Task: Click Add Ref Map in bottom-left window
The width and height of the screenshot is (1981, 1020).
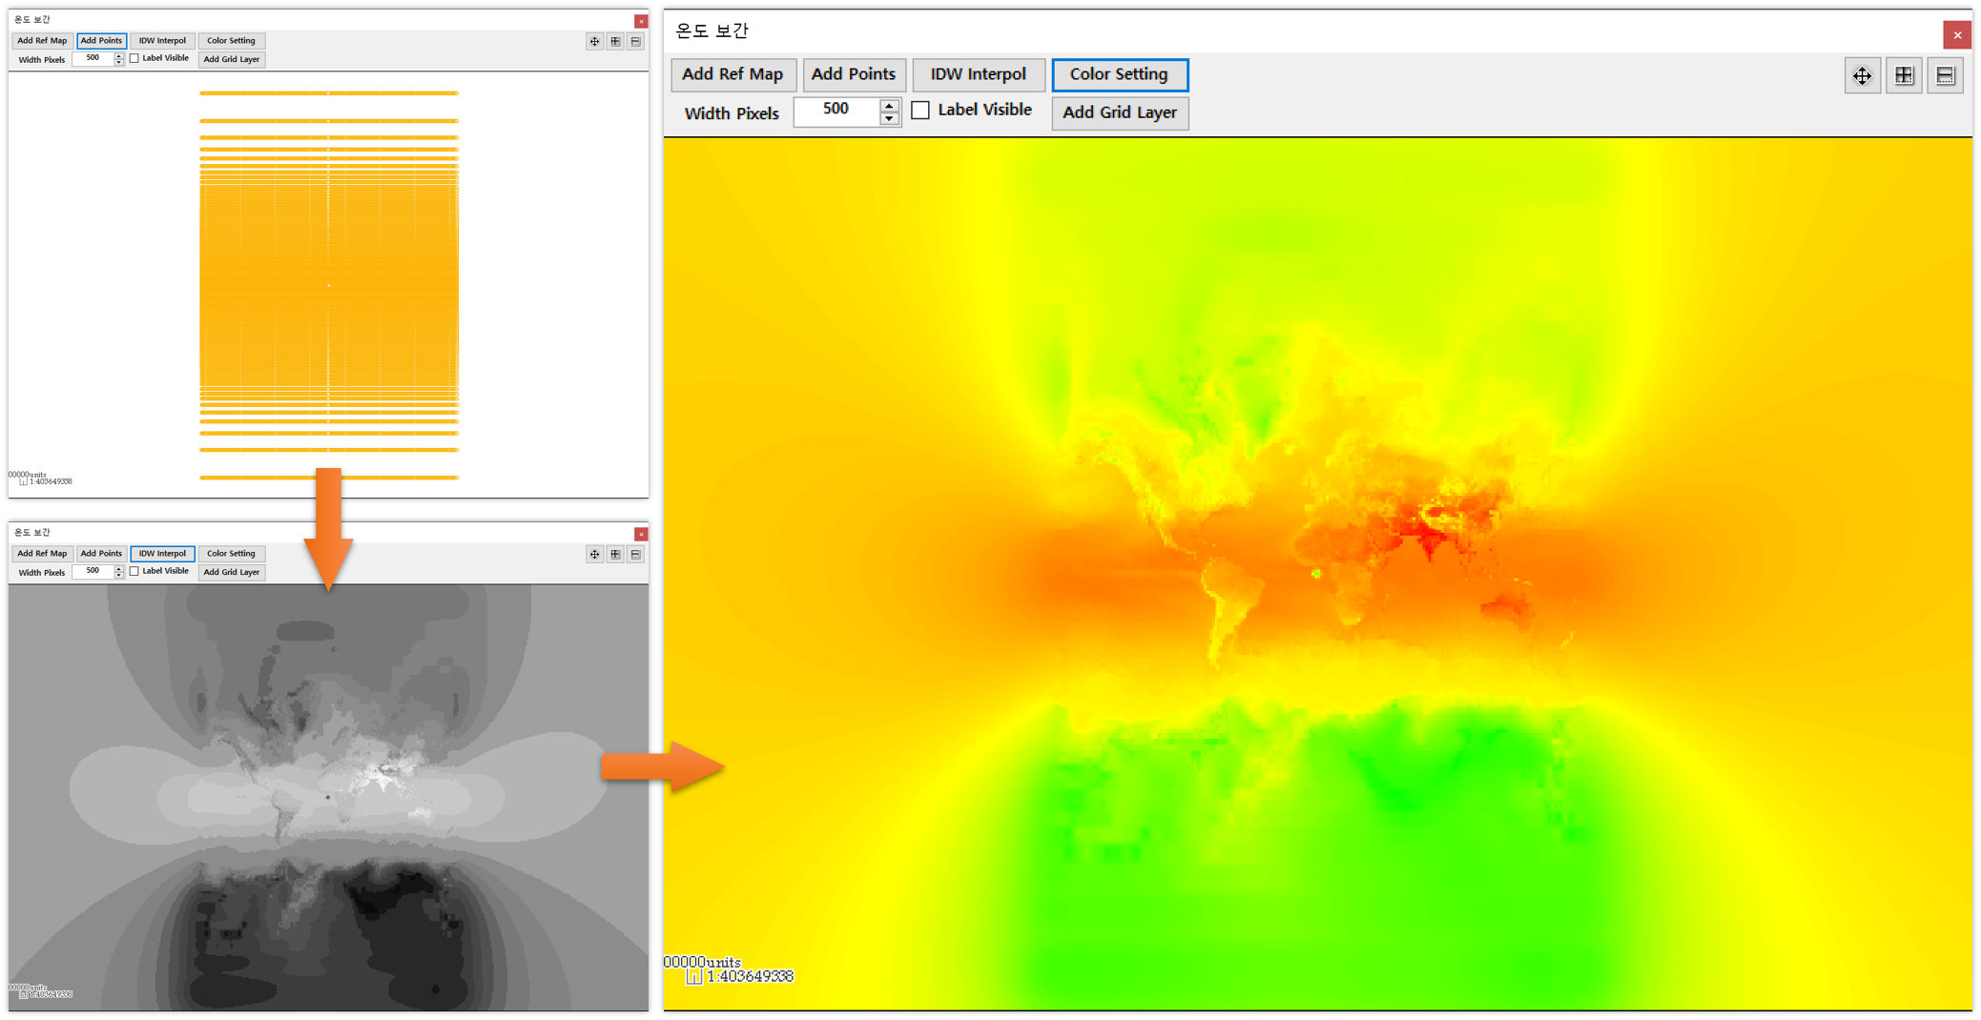Action: pos(42,554)
